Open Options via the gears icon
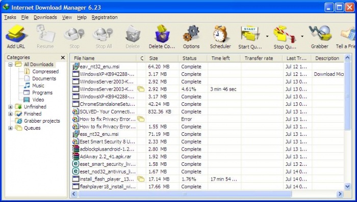The width and height of the screenshot is (357, 202). pyautogui.click(x=191, y=34)
